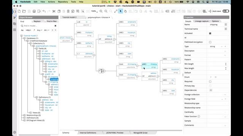
Task: Open macOS Spotlight search icon
Action: (203, 2)
